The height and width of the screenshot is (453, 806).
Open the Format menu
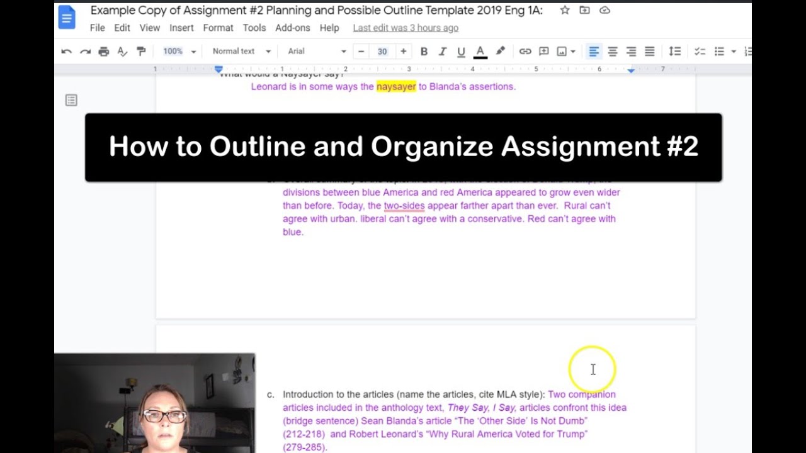218,28
